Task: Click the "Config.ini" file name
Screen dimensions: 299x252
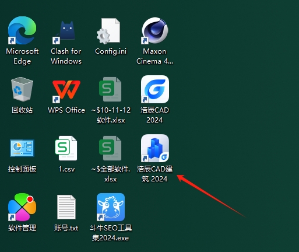Action: (x=111, y=51)
